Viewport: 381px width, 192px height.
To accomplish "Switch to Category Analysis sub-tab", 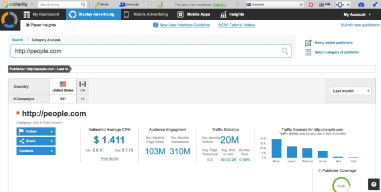I will [x=46, y=40].
